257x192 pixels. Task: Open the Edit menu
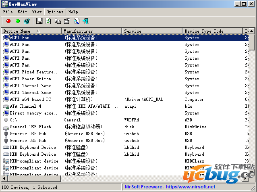click(x=22, y=12)
